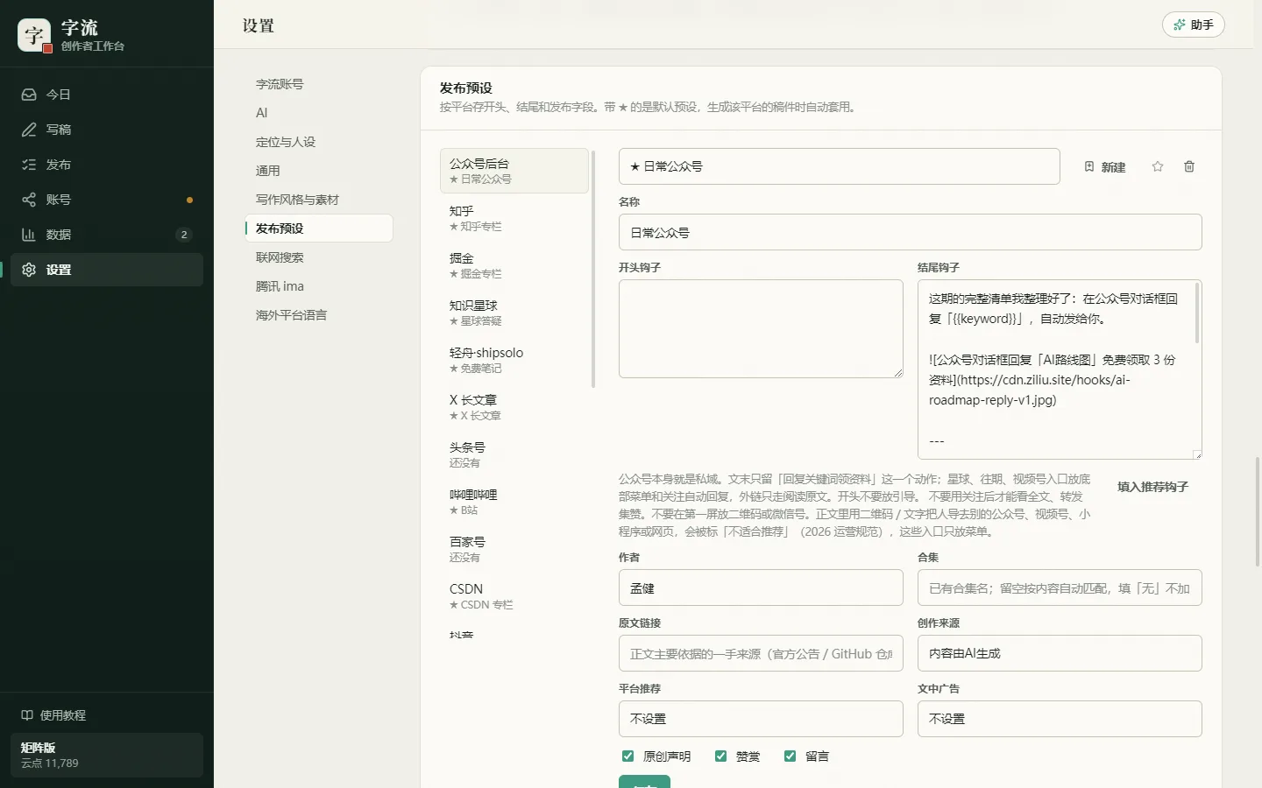Image resolution: width=1262 pixels, height=788 pixels.
Task: Go to 联网搜索 settings tab
Action: 319,257
